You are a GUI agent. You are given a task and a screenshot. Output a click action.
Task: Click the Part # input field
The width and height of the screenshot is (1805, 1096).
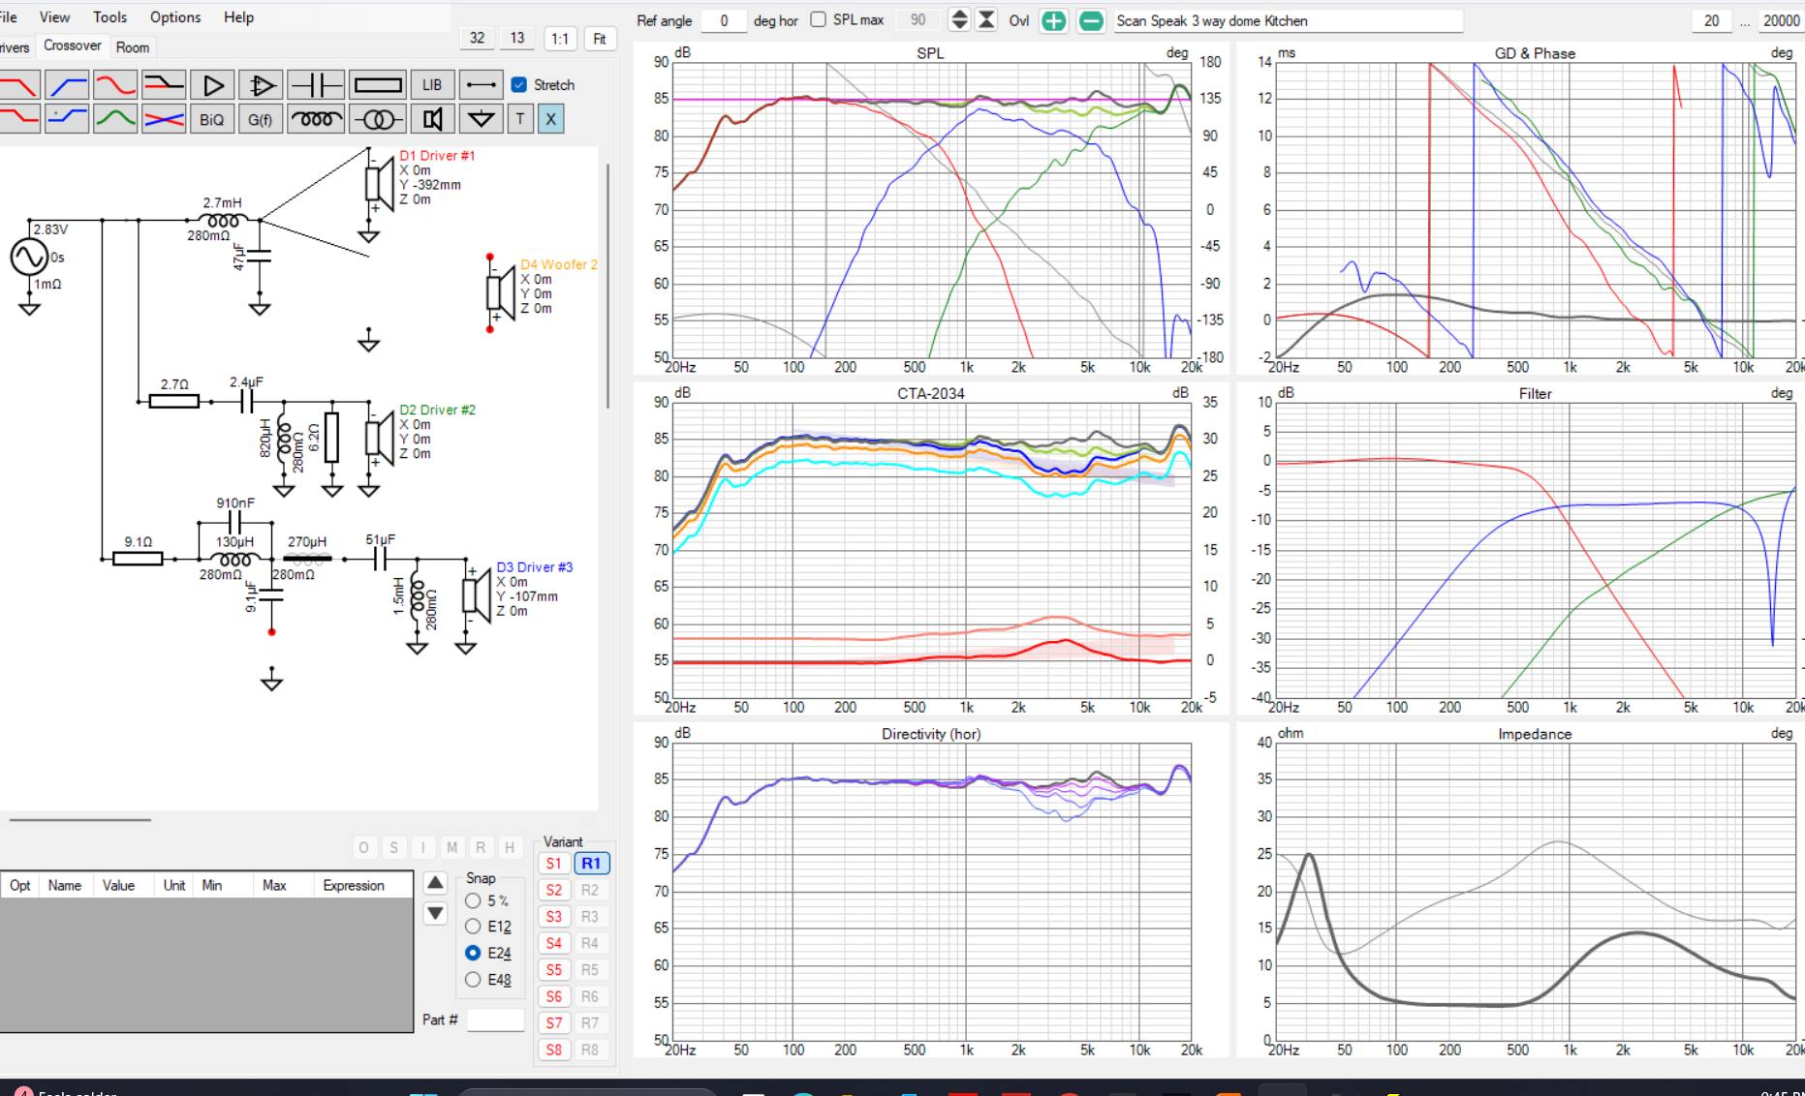pos(495,1020)
